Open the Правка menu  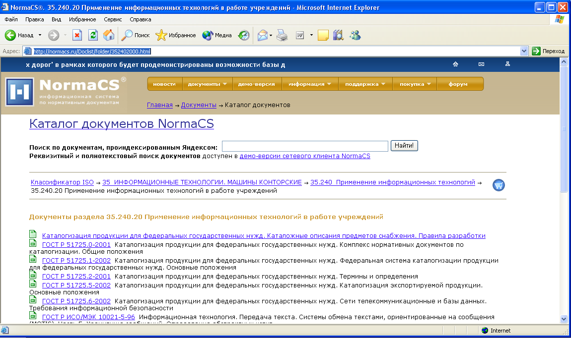point(35,19)
